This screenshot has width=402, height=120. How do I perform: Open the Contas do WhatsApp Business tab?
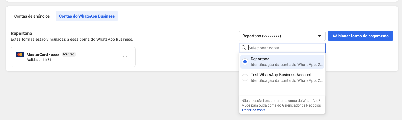[87, 16]
